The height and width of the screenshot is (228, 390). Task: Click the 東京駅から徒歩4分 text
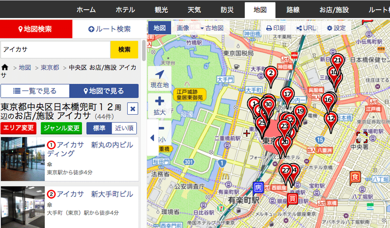[x=70, y=172]
